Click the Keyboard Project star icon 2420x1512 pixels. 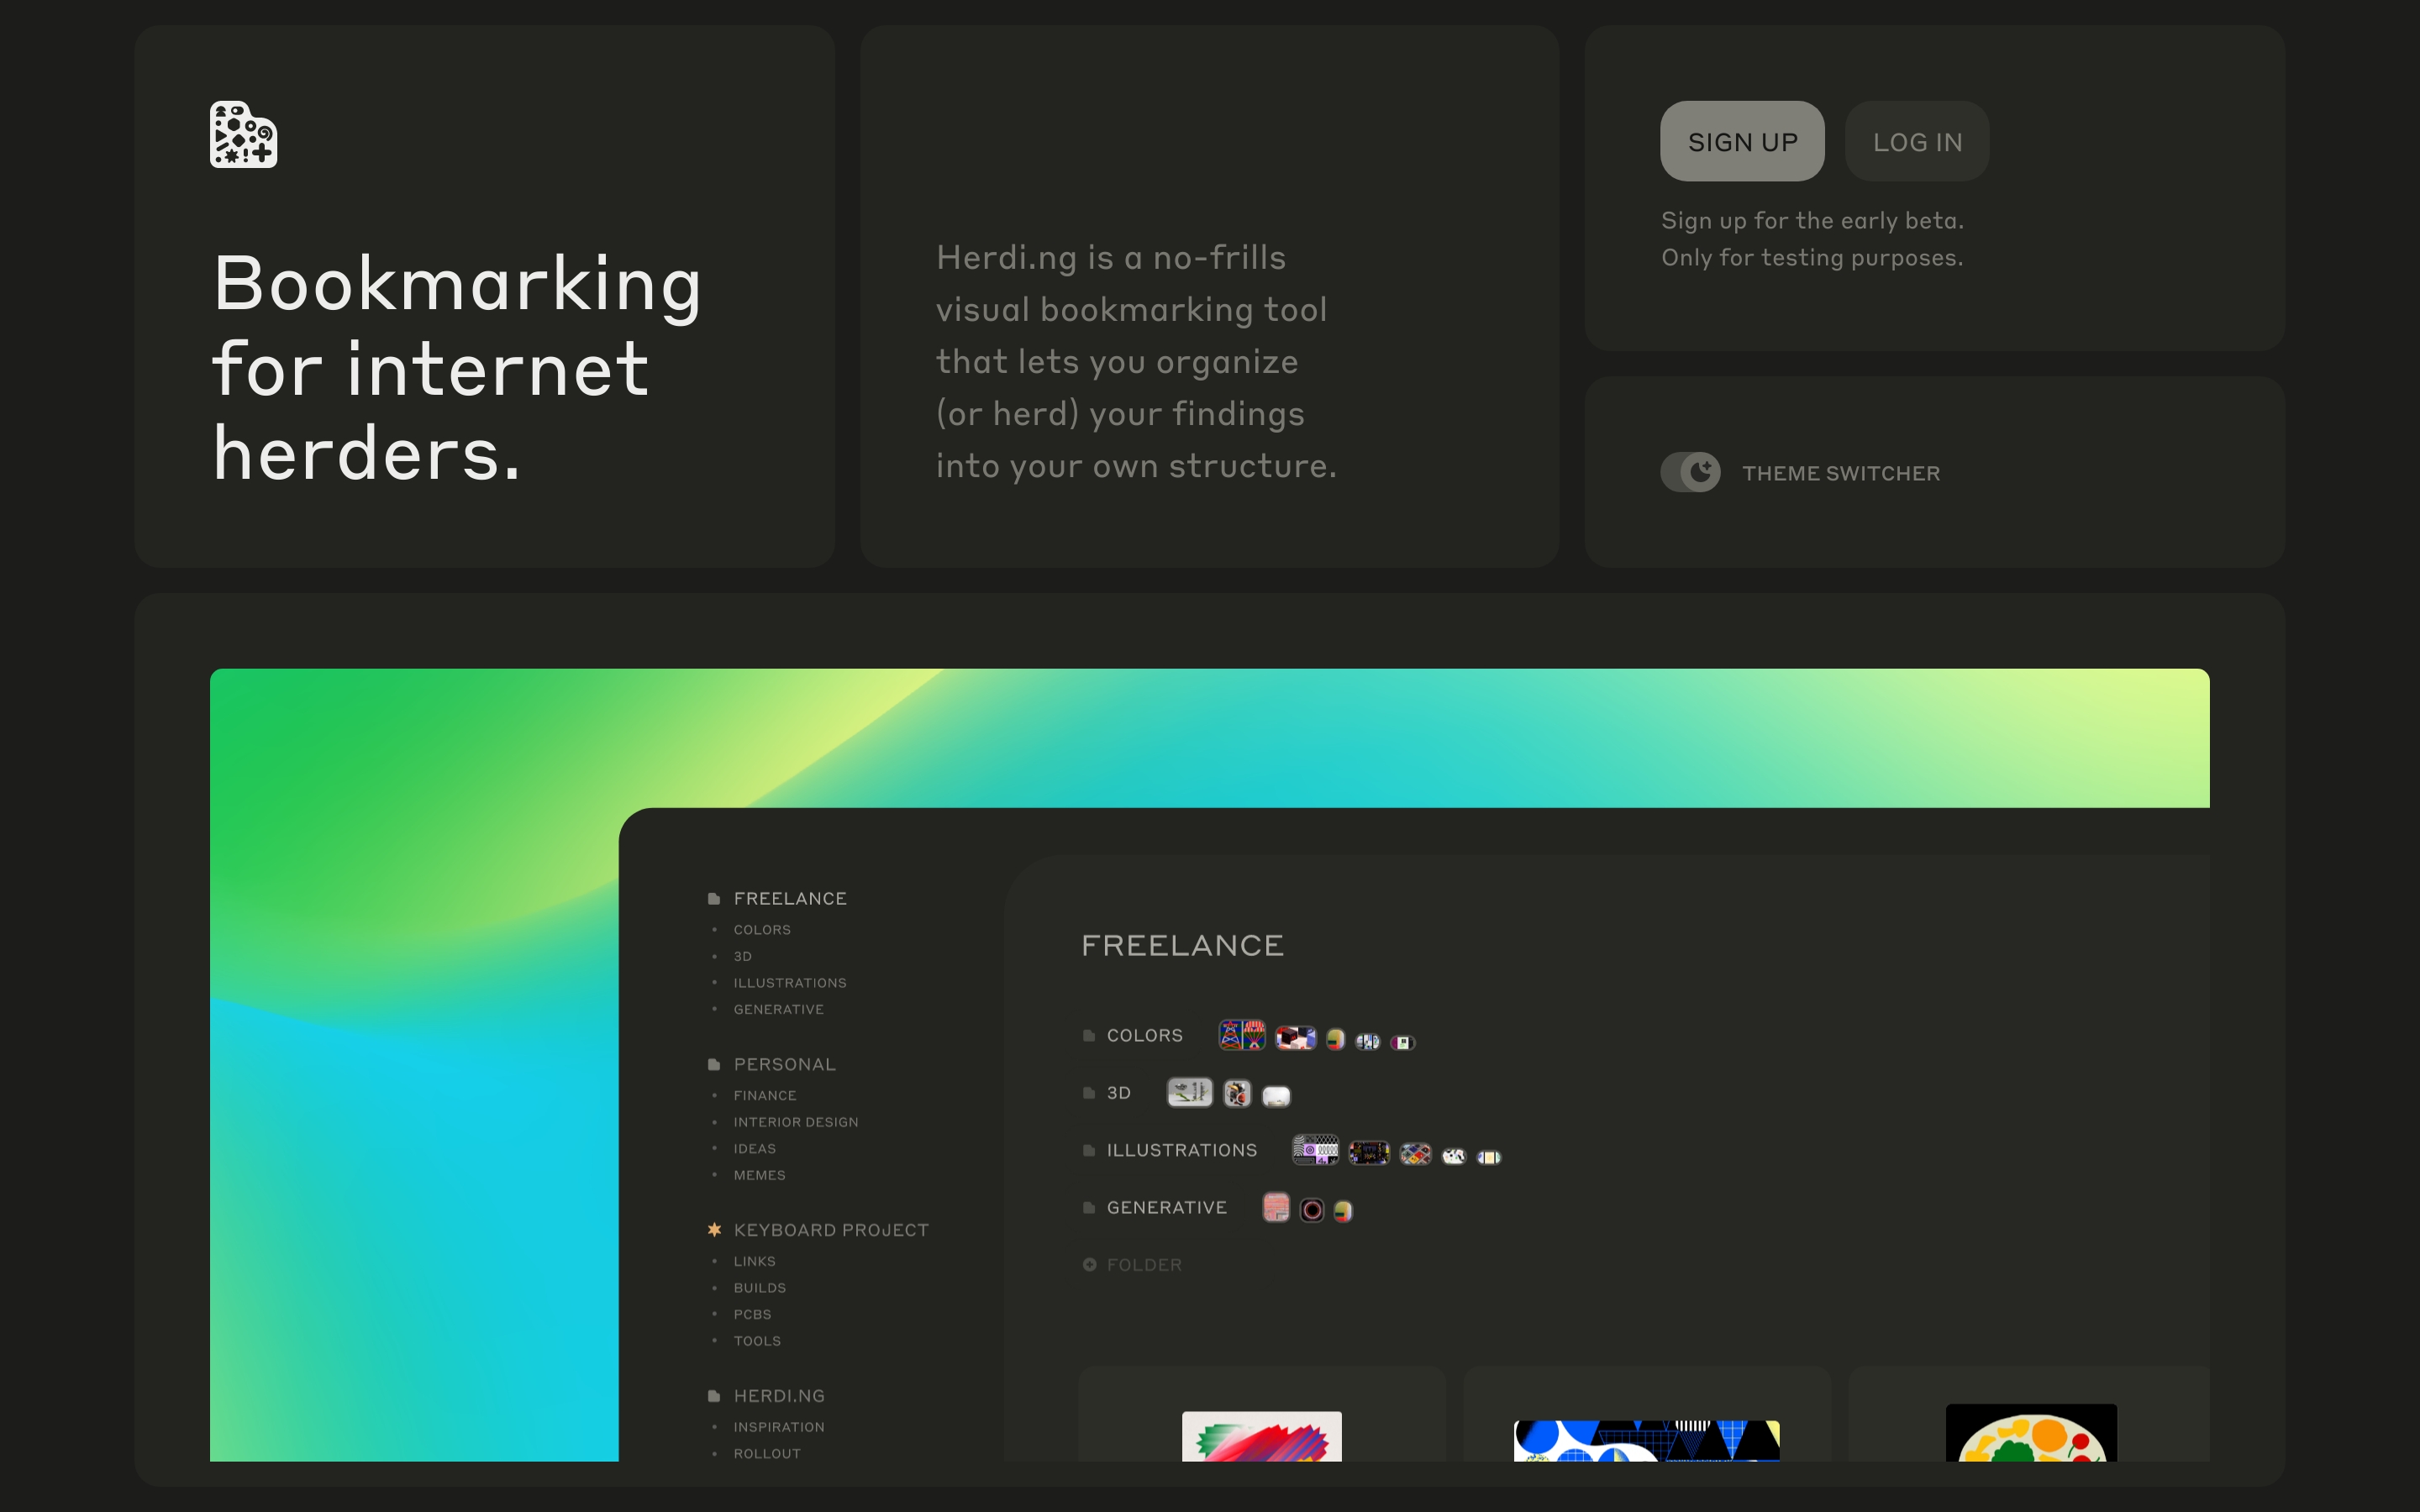(714, 1230)
